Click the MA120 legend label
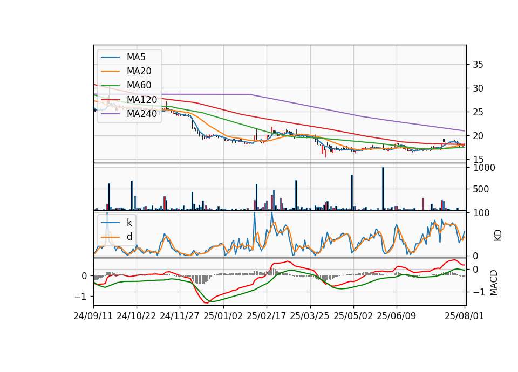Viewport: 518px width, 372px height. tap(142, 99)
